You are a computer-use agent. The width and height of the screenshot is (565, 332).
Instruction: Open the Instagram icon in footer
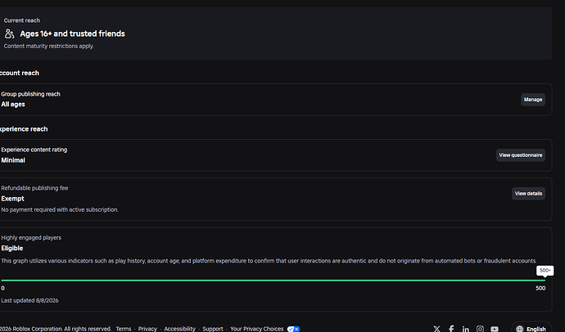(x=480, y=329)
